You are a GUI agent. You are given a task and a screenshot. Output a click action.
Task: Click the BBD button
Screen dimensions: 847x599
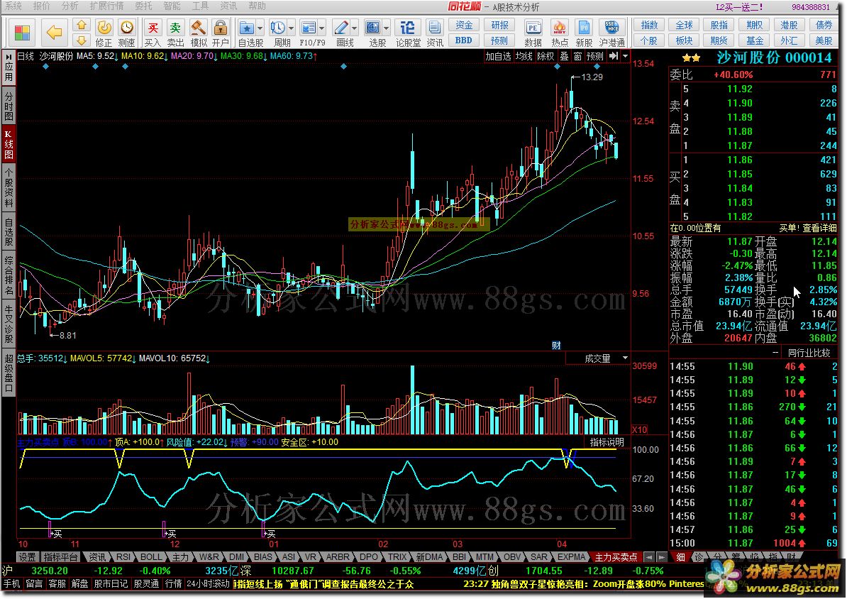[464, 40]
